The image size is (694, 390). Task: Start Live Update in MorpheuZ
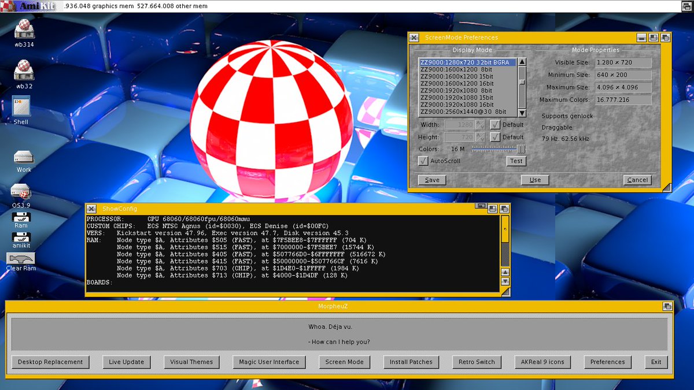click(x=126, y=362)
